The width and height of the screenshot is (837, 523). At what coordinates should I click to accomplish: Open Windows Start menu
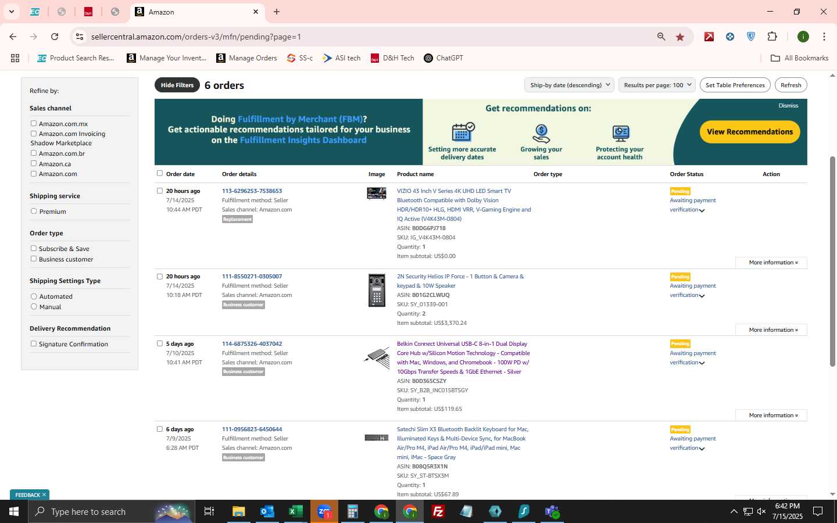click(x=14, y=511)
